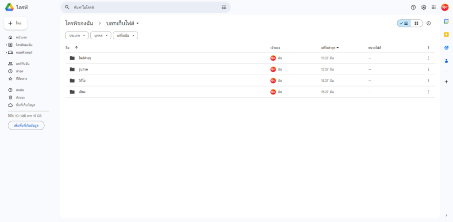Click the ใหม่ (New) button
Image resolution: width=453 pixels, height=222 pixels.
coord(15,23)
